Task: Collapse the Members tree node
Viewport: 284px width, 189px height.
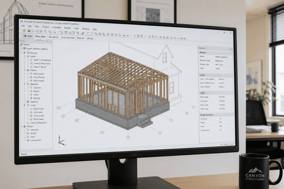Action: [x=25, y=84]
